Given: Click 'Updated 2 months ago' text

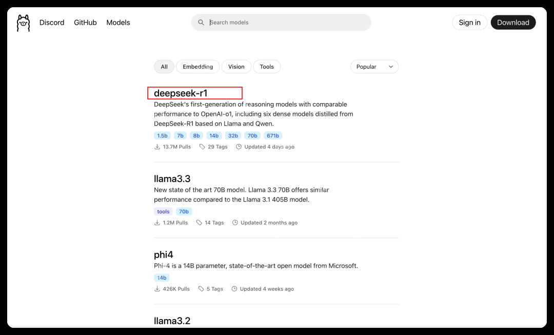Looking at the screenshot, I should tap(269, 223).
